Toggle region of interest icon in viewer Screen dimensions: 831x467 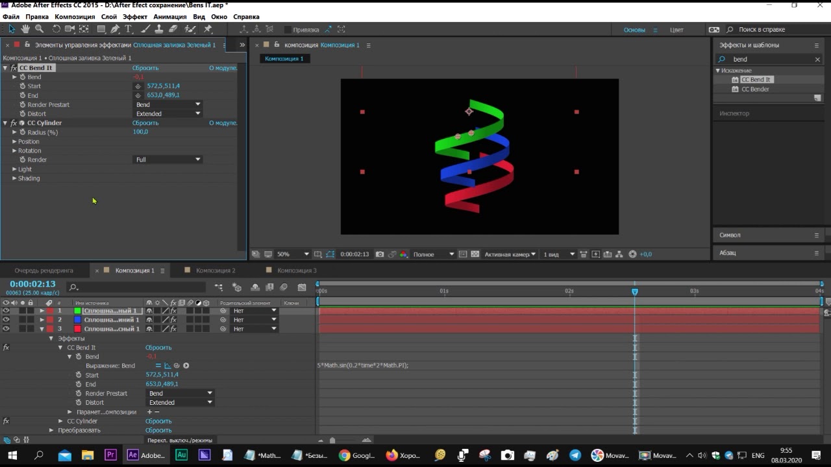[x=462, y=254]
